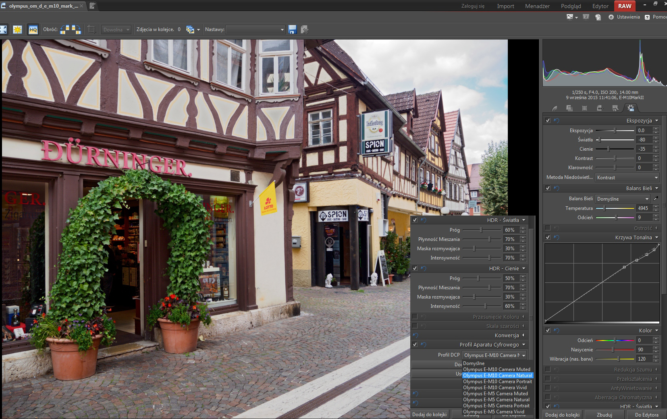Disable the HDR - Cienie checkbox
Image resolution: width=667 pixels, height=419 pixels.
point(415,268)
